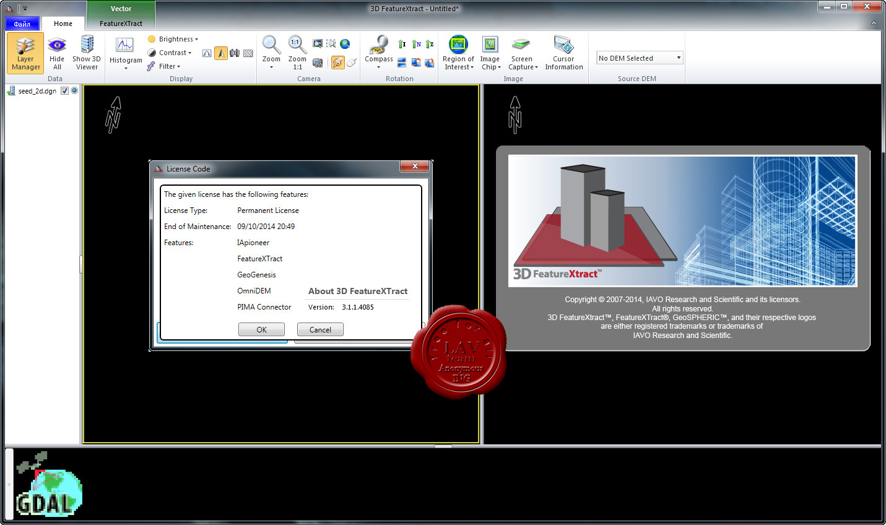The image size is (886, 525).
Task: Switch to the Home tab
Action: pos(63,24)
